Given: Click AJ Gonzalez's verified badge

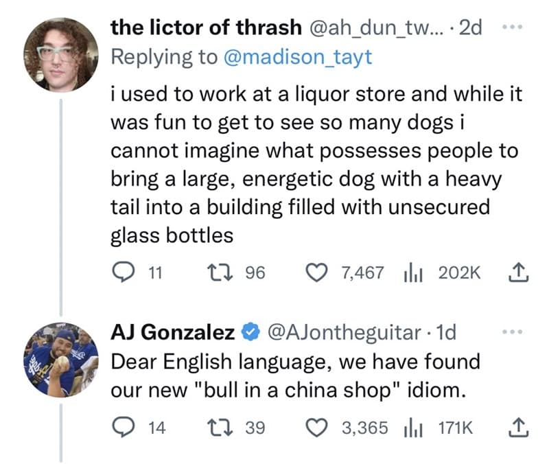Looking at the screenshot, I should 249,331.
